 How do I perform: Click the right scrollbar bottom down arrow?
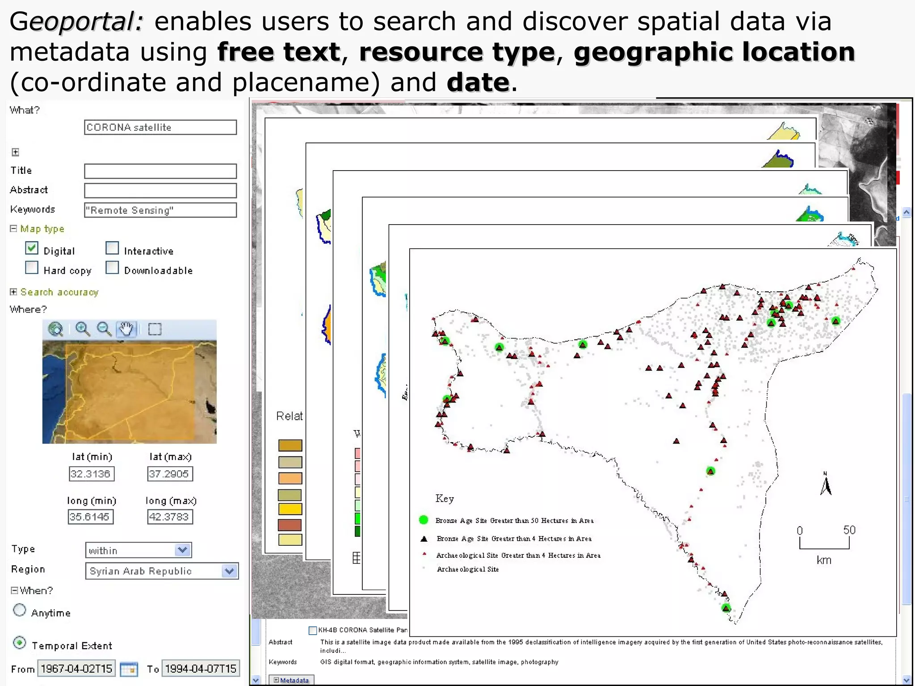tap(907, 680)
